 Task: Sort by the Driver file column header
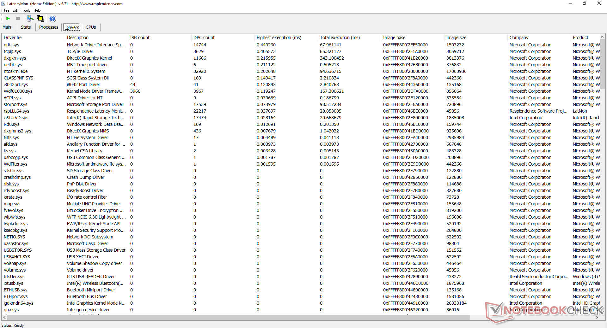tap(33, 38)
